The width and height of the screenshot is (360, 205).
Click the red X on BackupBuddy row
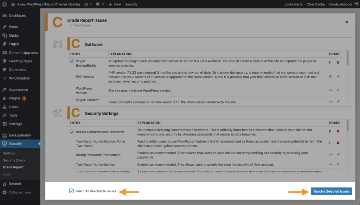pyautogui.click(x=338, y=63)
